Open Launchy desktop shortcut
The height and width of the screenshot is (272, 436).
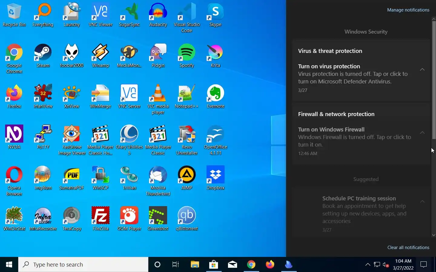tap(71, 15)
